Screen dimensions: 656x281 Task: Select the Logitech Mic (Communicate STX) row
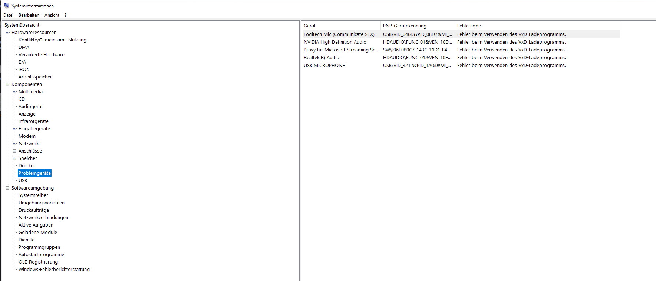point(461,34)
